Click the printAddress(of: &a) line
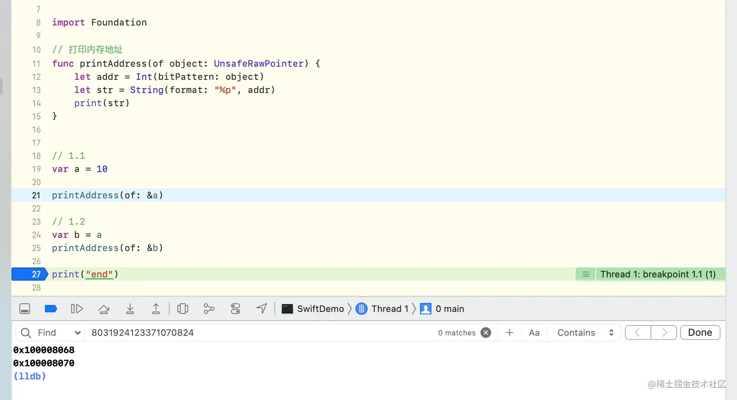737x400 pixels. pos(108,195)
